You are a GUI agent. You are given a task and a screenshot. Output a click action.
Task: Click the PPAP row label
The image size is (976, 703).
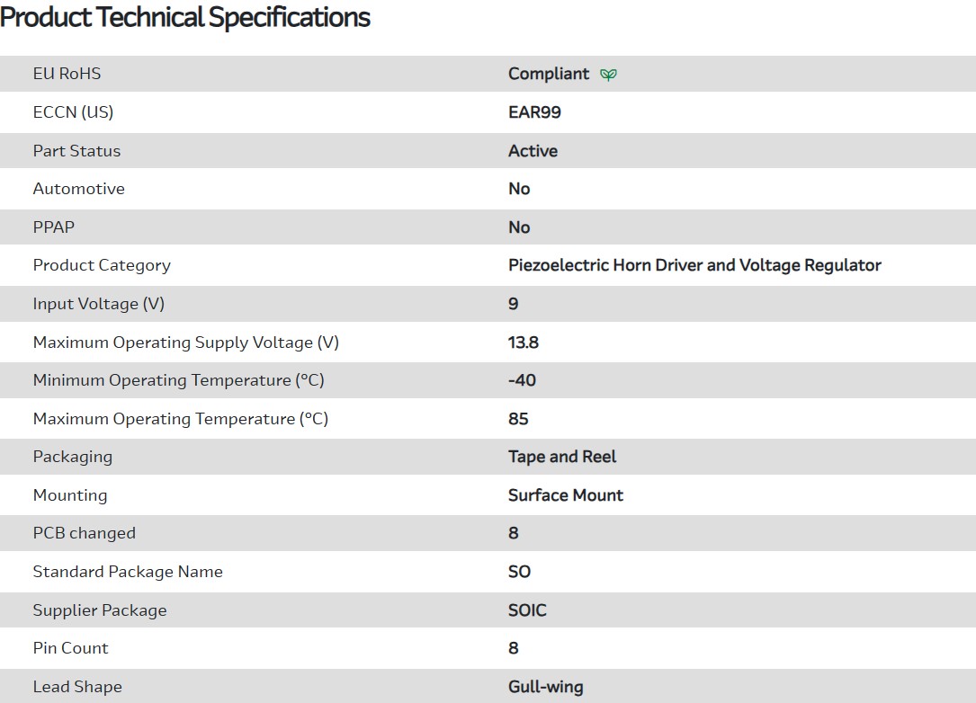click(53, 227)
